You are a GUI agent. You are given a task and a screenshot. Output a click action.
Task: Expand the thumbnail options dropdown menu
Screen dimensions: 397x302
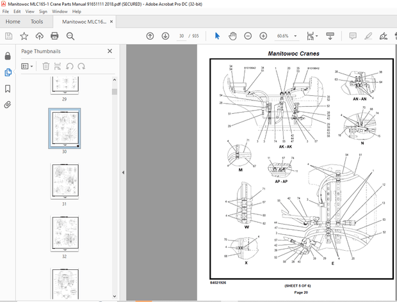(x=28, y=66)
